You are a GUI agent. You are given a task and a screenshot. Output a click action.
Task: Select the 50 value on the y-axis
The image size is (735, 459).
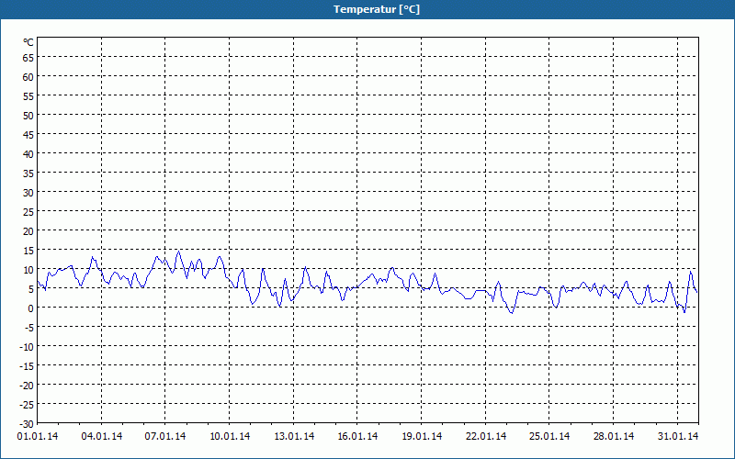(x=28, y=115)
